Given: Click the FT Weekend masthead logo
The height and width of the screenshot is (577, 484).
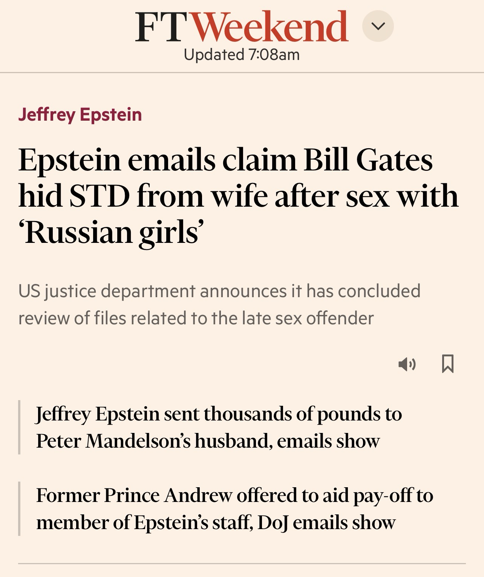Looking at the screenshot, I should coord(242,26).
